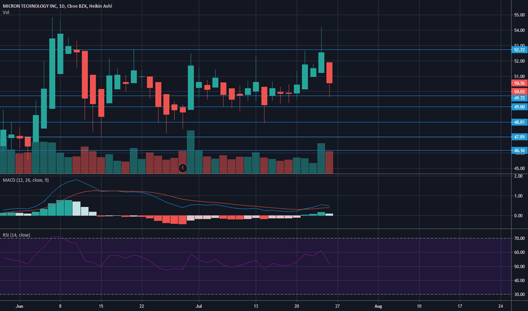Click the 52.72 horizontal line price label
Viewport: 528px width, 311px height.
click(x=520, y=50)
